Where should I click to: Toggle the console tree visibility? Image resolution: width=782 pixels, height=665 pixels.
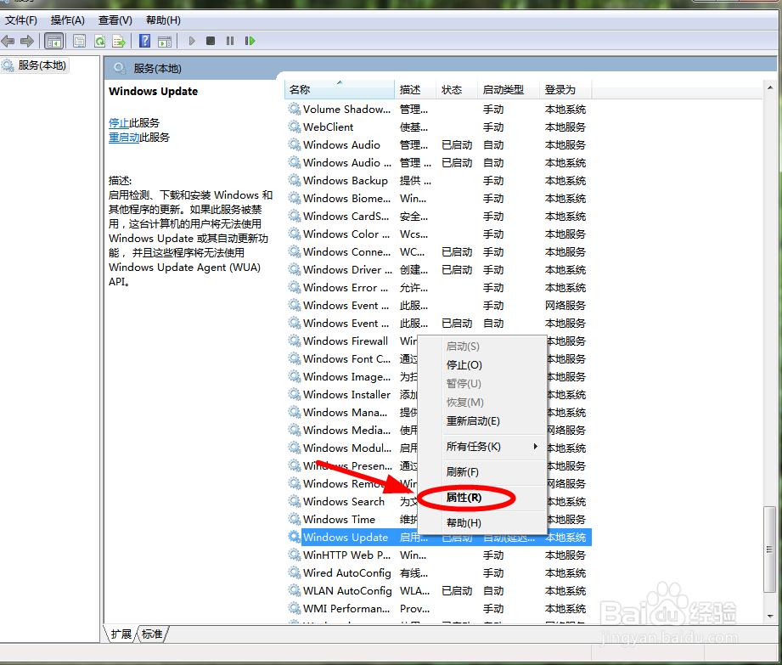pyautogui.click(x=55, y=40)
